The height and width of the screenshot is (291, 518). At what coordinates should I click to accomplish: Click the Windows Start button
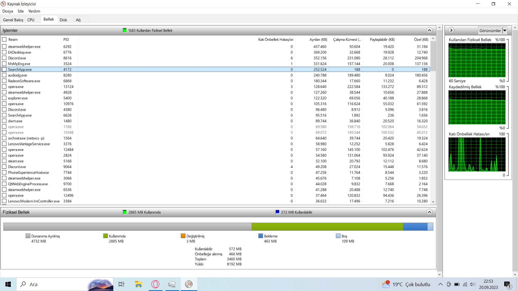pos(8,284)
